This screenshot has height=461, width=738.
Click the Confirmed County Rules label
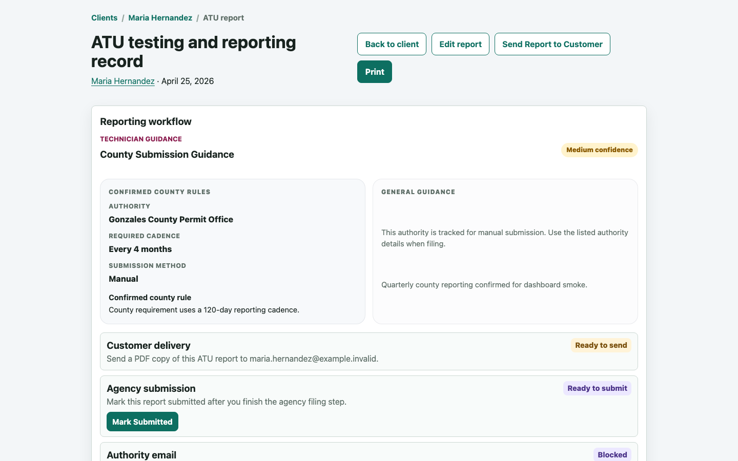[x=159, y=192]
